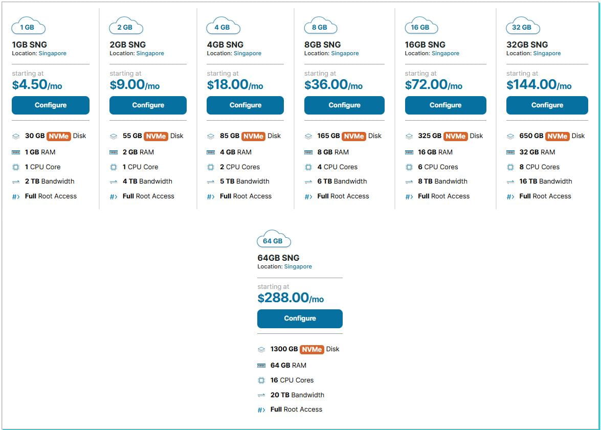Configure the 64GB SNG $288.00 plan
Viewport: 601px width, 430px height.
(x=300, y=319)
